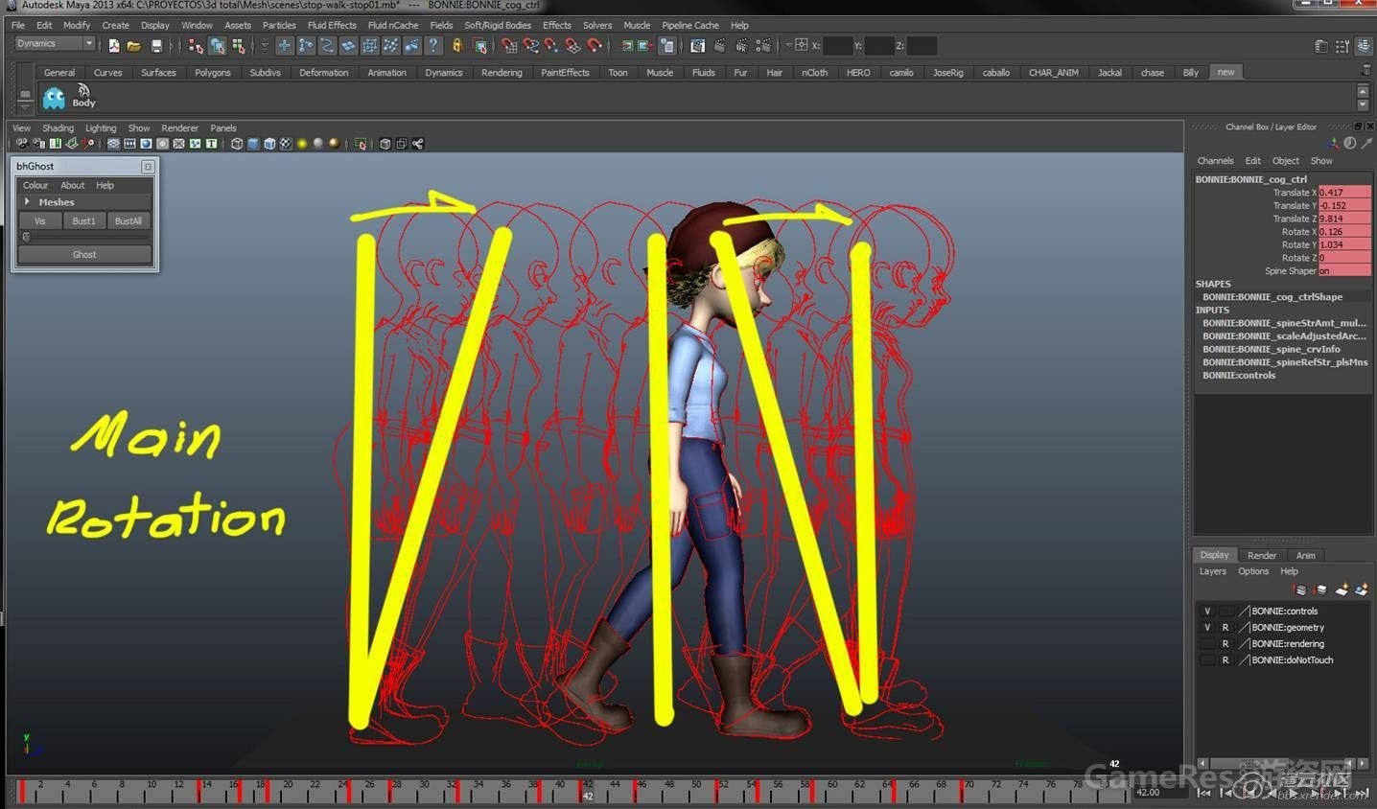
Task: Click the Ghost button in bhGhost
Action: [84, 254]
